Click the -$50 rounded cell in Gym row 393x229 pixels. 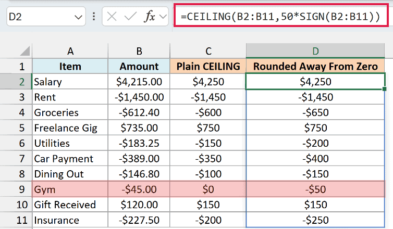(x=315, y=189)
